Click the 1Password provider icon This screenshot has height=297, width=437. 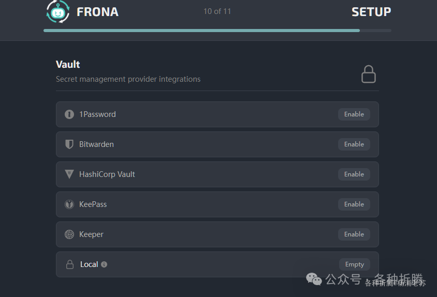69,114
